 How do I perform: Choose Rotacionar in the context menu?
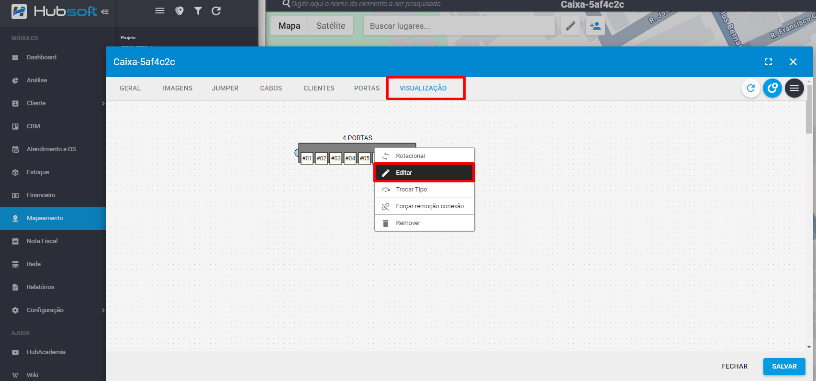tap(425, 156)
